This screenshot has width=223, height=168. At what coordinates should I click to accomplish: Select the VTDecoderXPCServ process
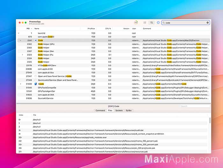coord(113,65)
